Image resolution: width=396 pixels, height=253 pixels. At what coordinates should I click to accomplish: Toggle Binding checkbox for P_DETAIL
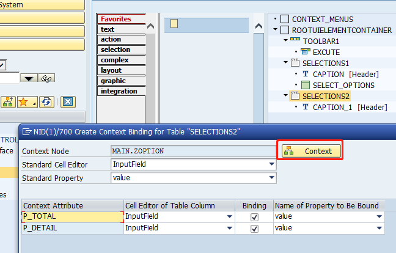point(254,229)
